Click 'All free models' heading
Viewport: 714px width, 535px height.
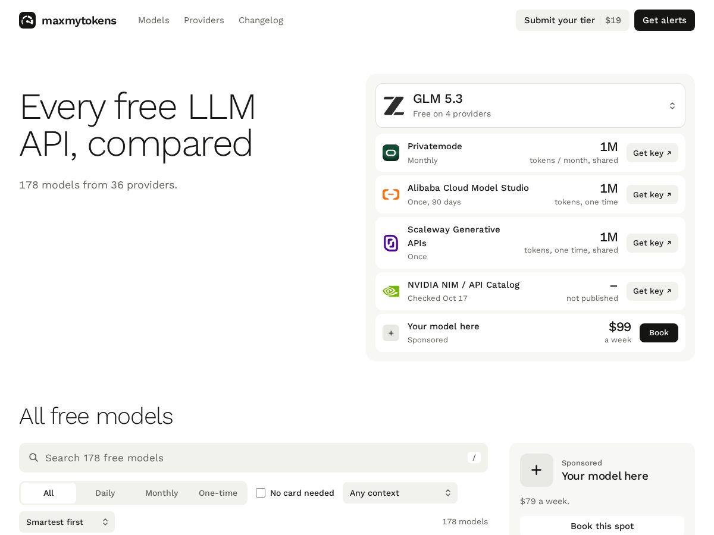tap(96, 416)
